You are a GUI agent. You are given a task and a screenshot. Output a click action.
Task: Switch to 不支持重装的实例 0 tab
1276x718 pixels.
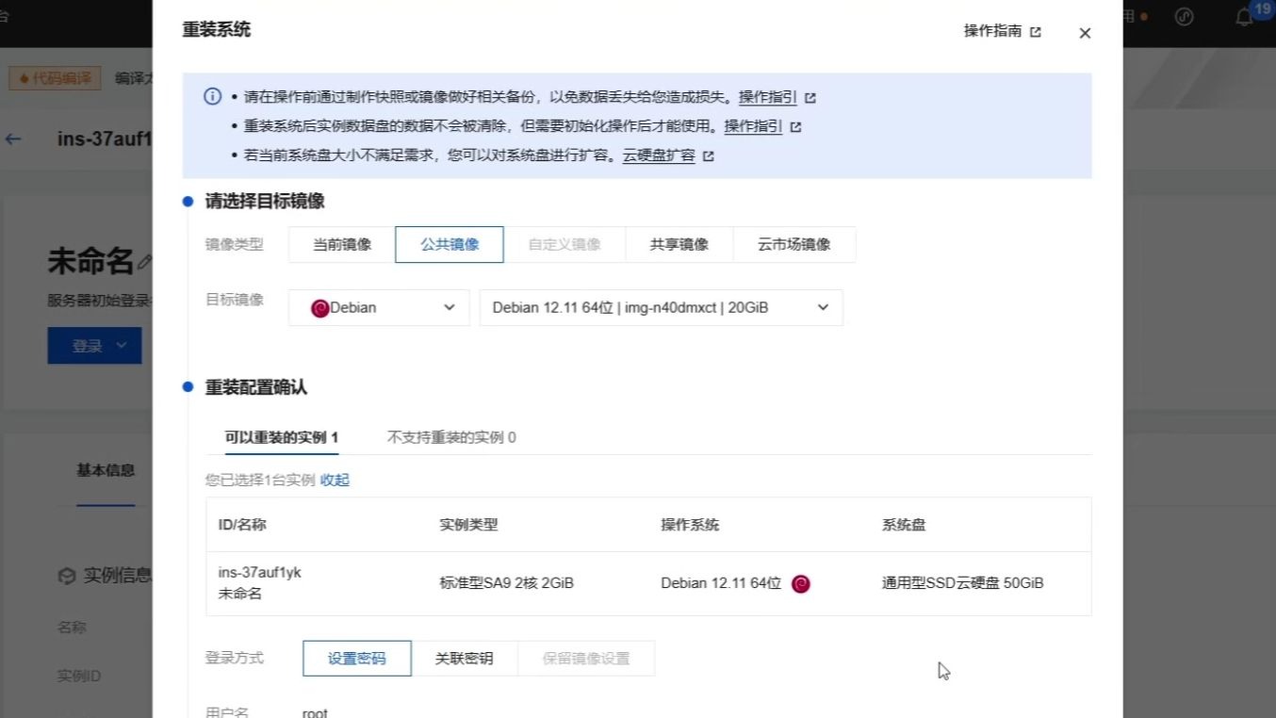click(x=451, y=437)
